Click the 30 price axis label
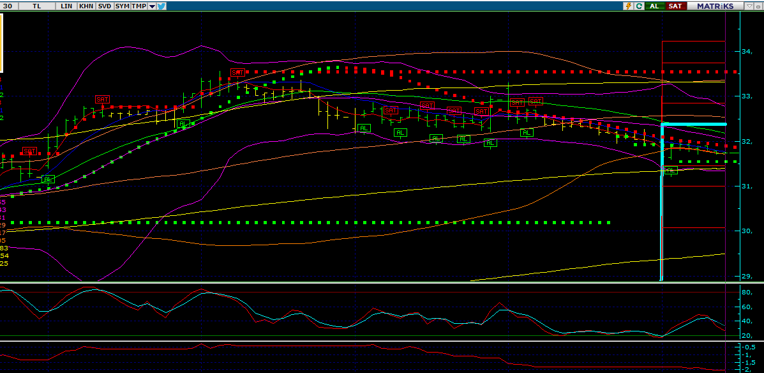This screenshot has height=373, width=764. tap(747, 231)
